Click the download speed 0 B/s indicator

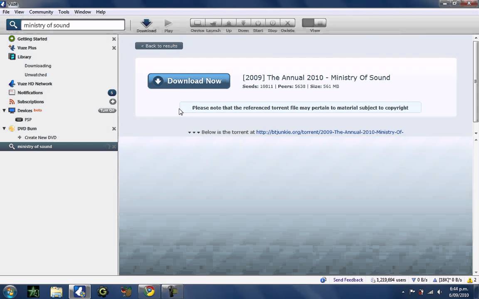(420, 280)
